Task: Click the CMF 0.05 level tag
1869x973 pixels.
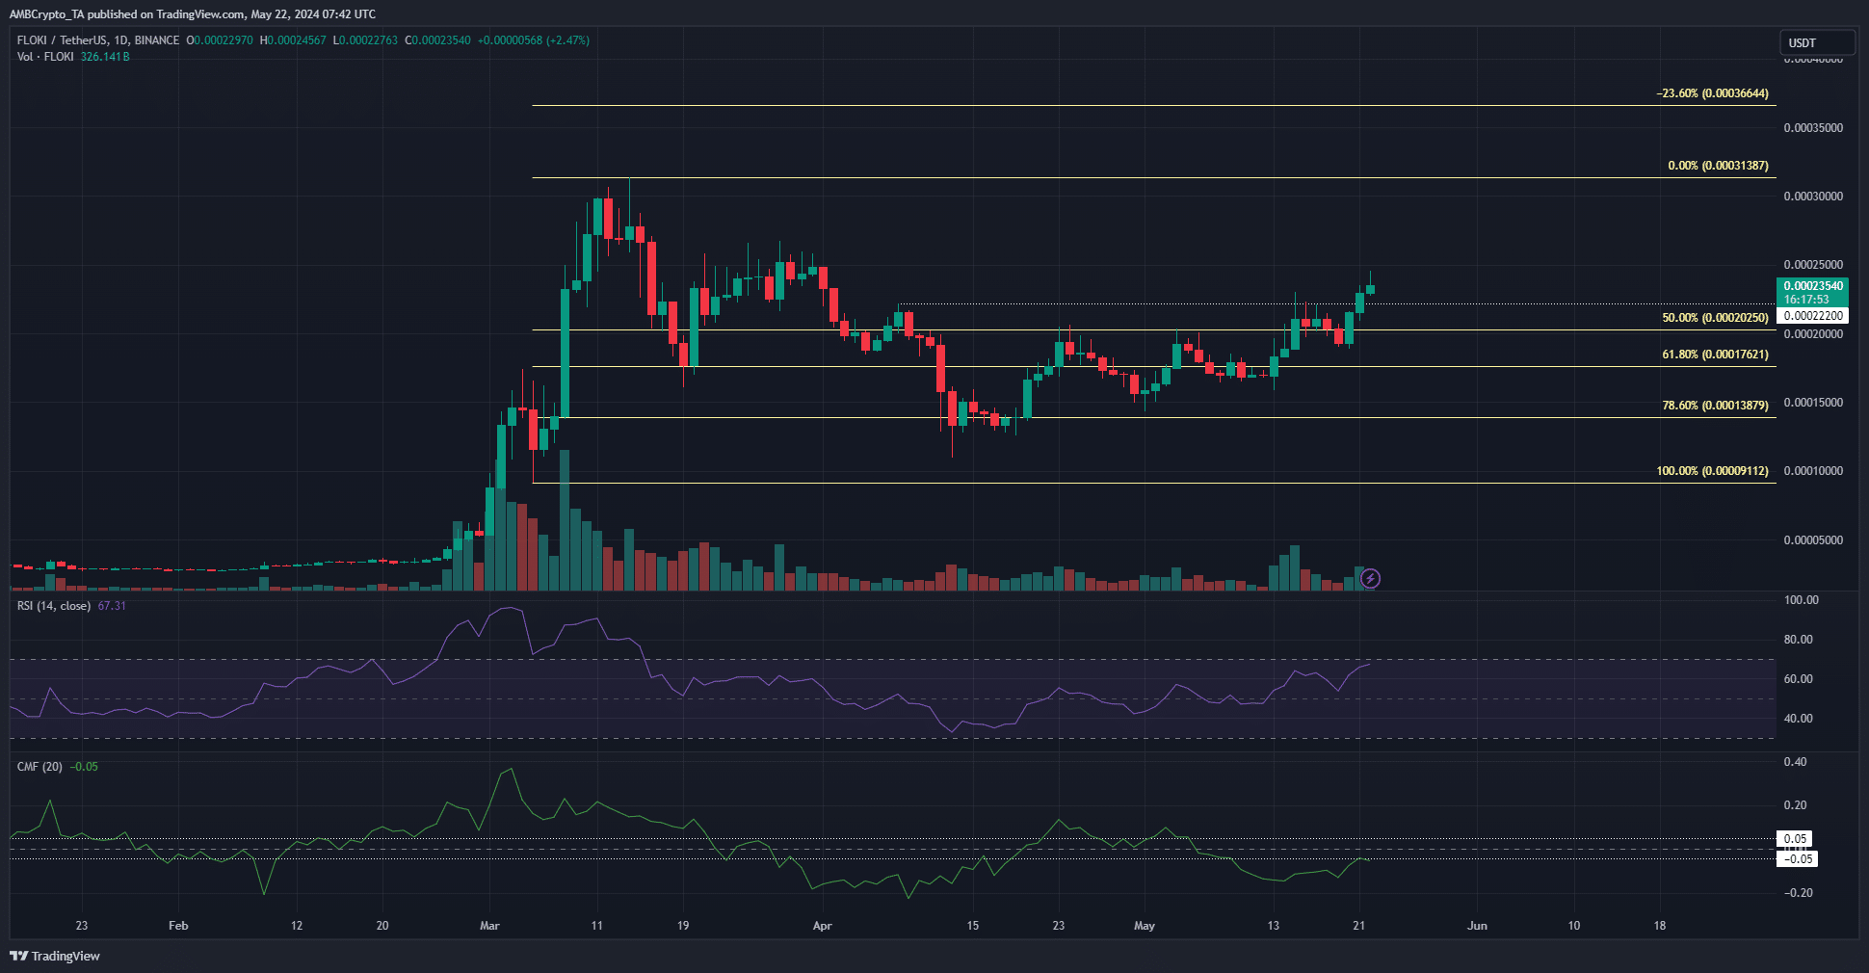Action: 1795,839
